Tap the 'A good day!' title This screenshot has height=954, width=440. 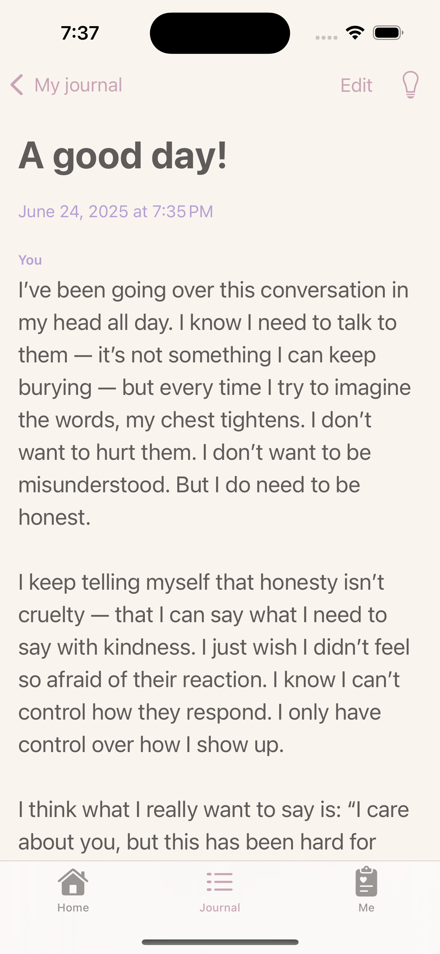pyautogui.click(x=123, y=156)
